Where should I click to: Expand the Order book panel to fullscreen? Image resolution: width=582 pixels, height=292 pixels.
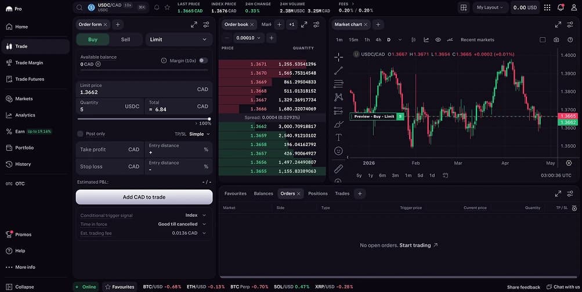[304, 24]
